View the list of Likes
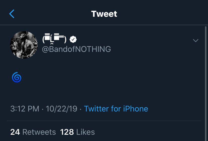Screen dimensions: 208x141 (77, 132)
